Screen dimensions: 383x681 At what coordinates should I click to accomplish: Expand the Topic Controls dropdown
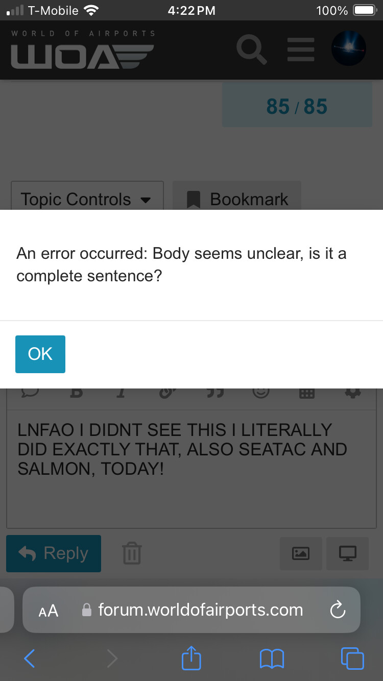pos(87,196)
